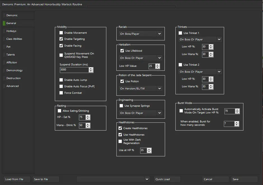Image resolution: width=263 pixels, height=185 pixels.
Task: Increase Mana - Drink % value
Action: click(x=88, y=124)
